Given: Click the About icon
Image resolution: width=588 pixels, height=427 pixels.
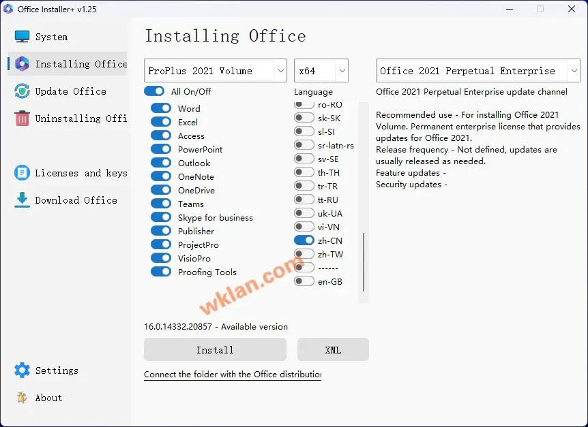Looking at the screenshot, I should click(x=22, y=398).
